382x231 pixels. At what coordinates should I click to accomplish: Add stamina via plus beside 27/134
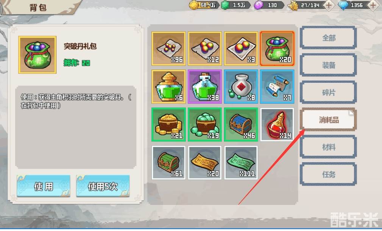(329, 5)
